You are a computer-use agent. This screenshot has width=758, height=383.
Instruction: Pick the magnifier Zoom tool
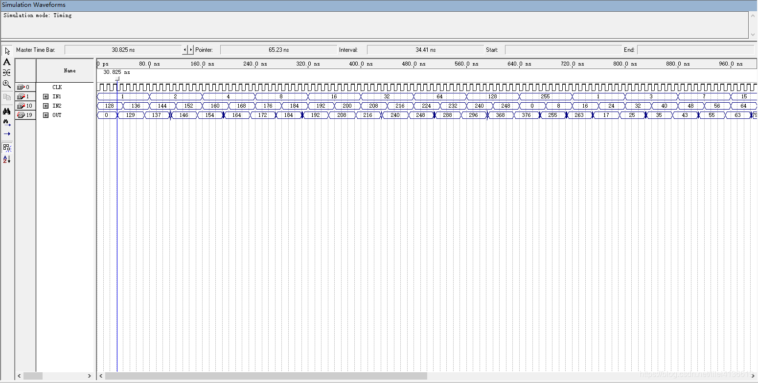coord(7,84)
